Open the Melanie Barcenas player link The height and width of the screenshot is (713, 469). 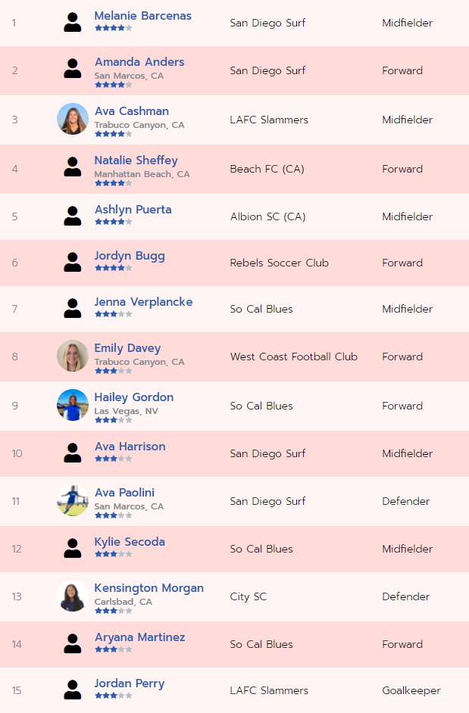click(x=142, y=16)
